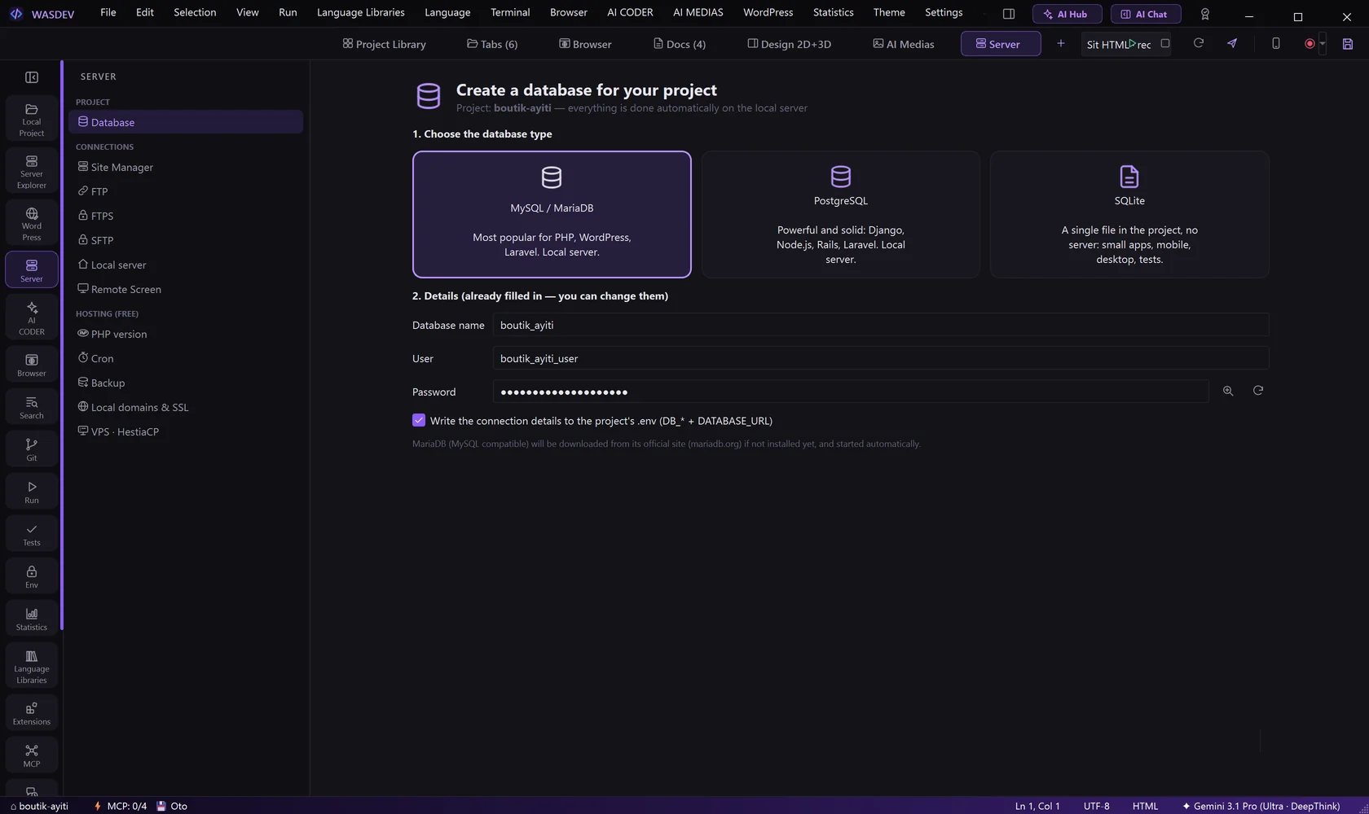Screen dimensions: 1369x814
Task: Open the WordPress sidebar panel
Action: tap(31, 224)
